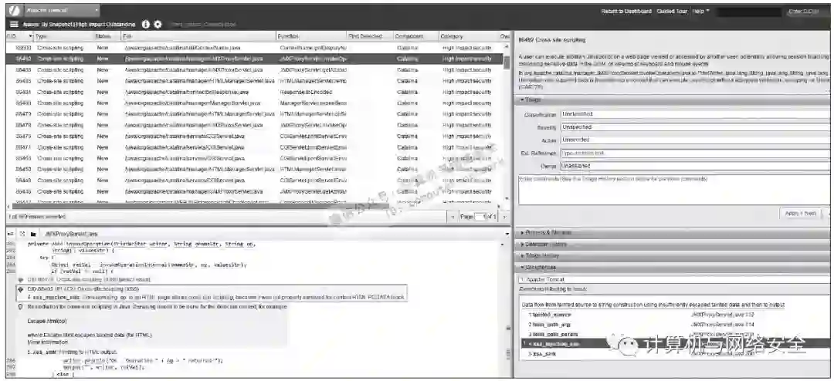Click the folder icon in source pane

pos(33,233)
